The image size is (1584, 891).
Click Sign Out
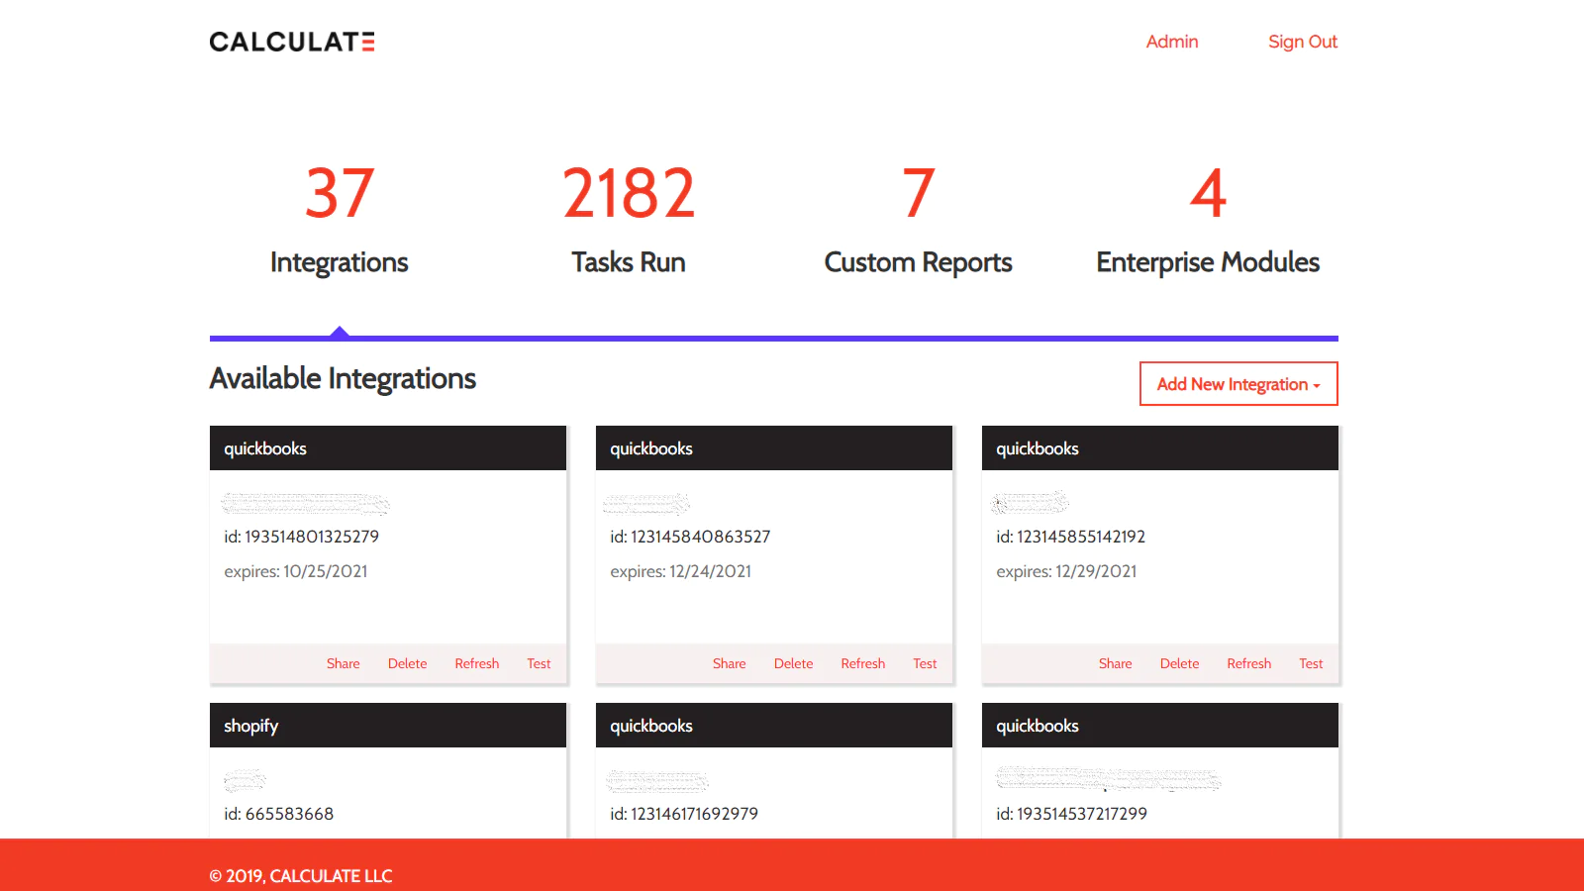tap(1303, 42)
